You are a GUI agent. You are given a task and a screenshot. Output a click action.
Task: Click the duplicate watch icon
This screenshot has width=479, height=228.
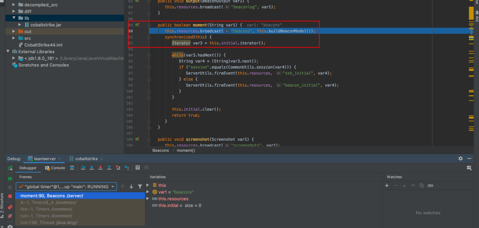(x=422, y=185)
